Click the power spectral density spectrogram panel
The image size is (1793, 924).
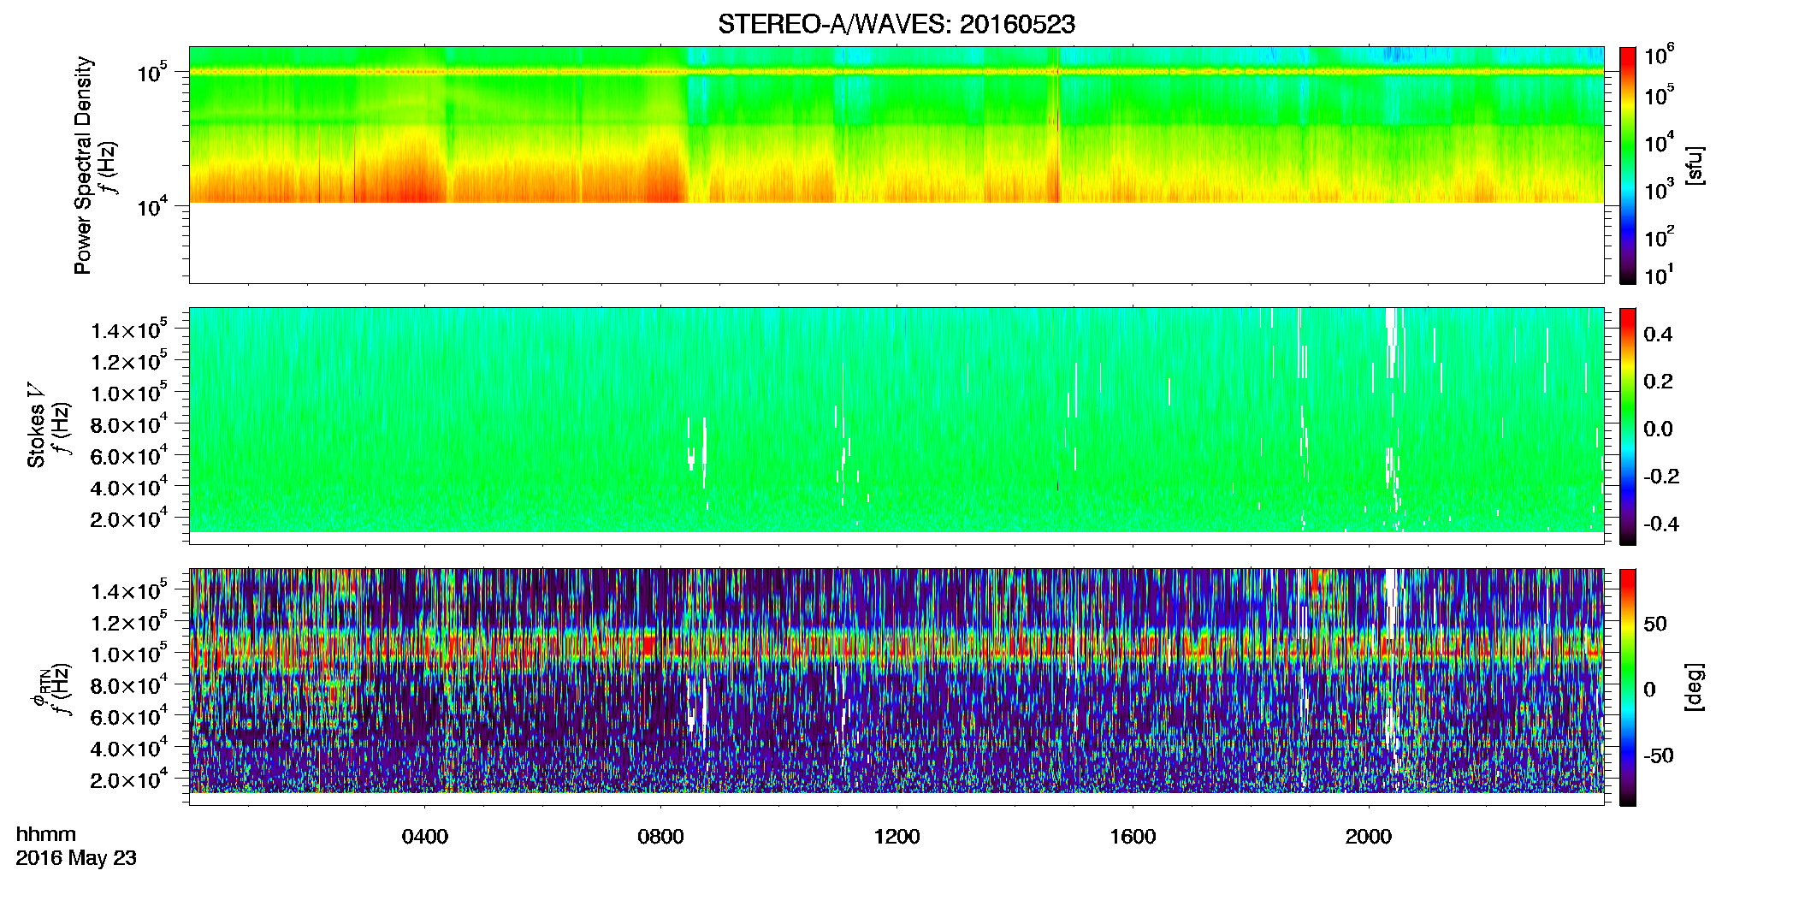point(896,165)
